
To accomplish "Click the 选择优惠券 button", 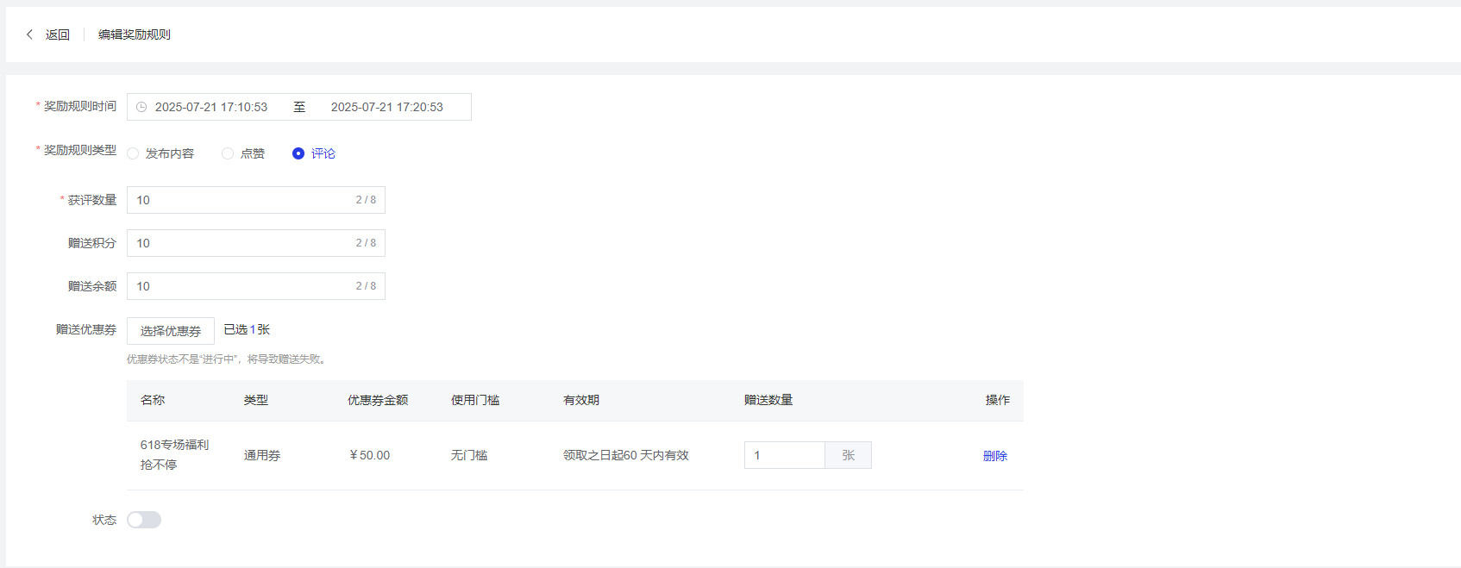I will [x=171, y=331].
